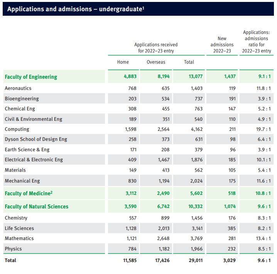This screenshot has width=277, height=274.
Task: Click the 'Applications and admissions – undergraduate' title
Action: point(76,9)
